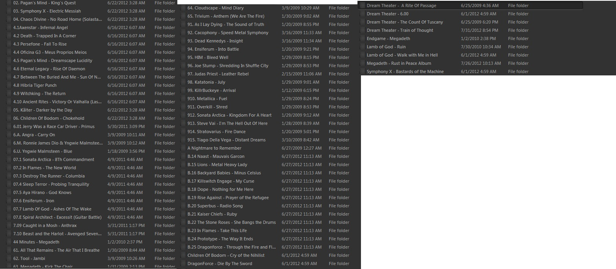Select 'Lamb of God - Walk with Me in Hell'
Screen dimensions: 616x269
point(402,55)
